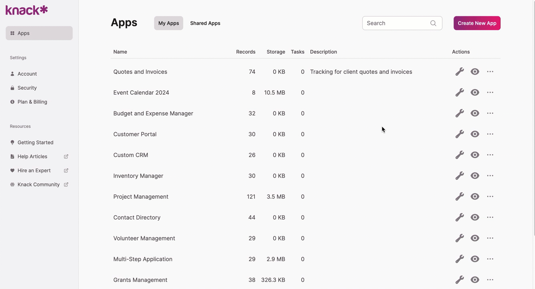Select the Security lock icon

pyautogui.click(x=12, y=88)
